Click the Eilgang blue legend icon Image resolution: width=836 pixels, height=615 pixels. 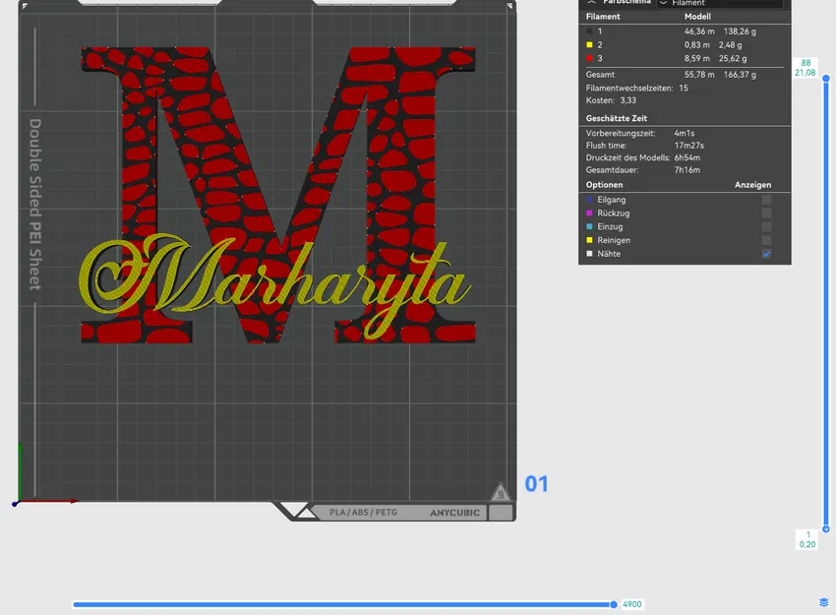pos(589,200)
